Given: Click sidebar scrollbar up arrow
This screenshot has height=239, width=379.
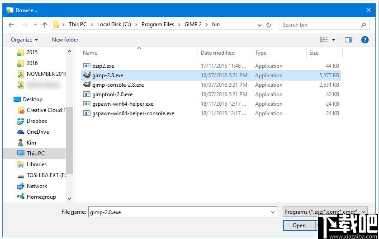Looking at the screenshot, I should click(69, 51).
